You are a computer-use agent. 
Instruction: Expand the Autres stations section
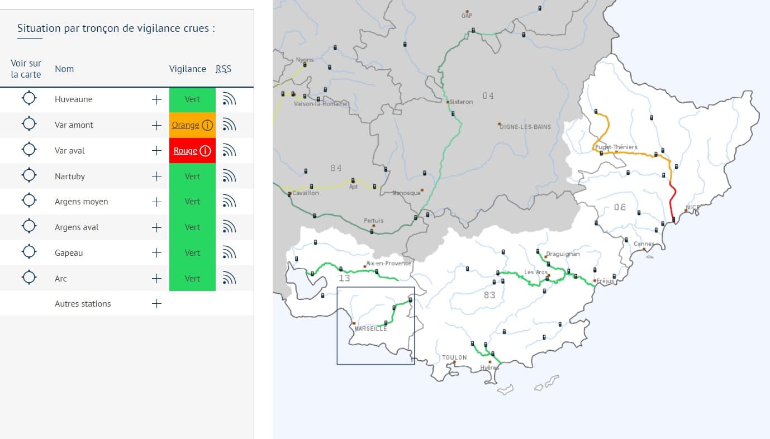pyautogui.click(x=157, y=304)
